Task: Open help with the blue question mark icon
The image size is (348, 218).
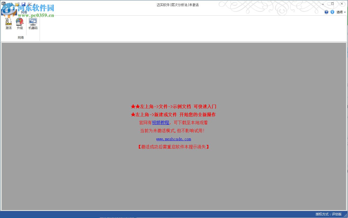Action: [x=326, y=12]
